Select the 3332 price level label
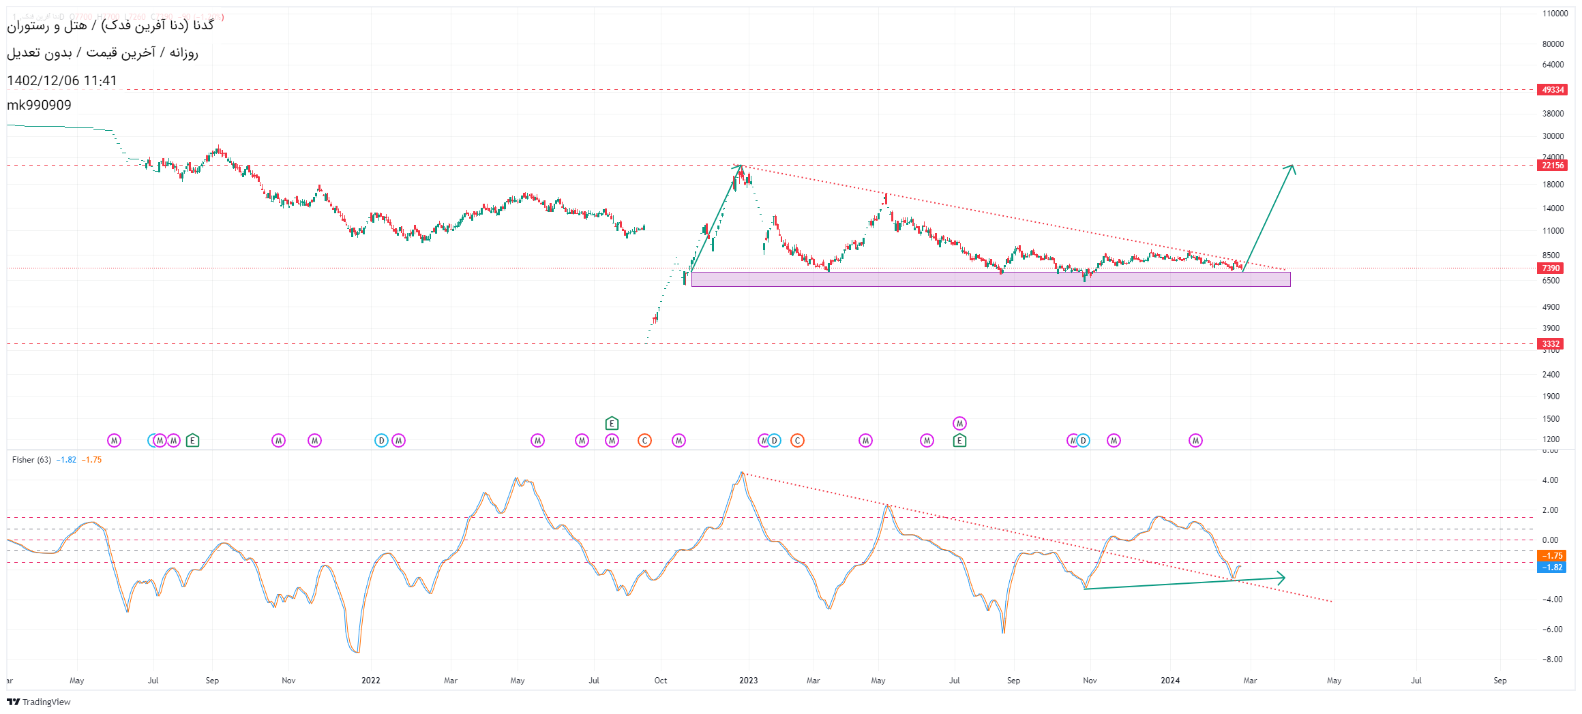This screenshot has height=714, width=1582. pyautogui.click(x=1551, y=344)
